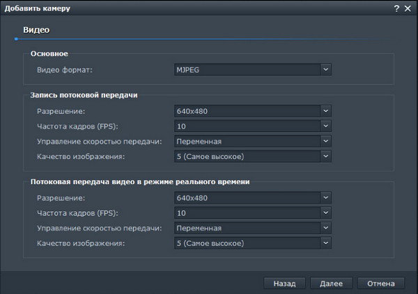The height and width of the screenshot is (294, 418).
Task: Cancel with the Отмена button
Action: click(x=380, y=284)
